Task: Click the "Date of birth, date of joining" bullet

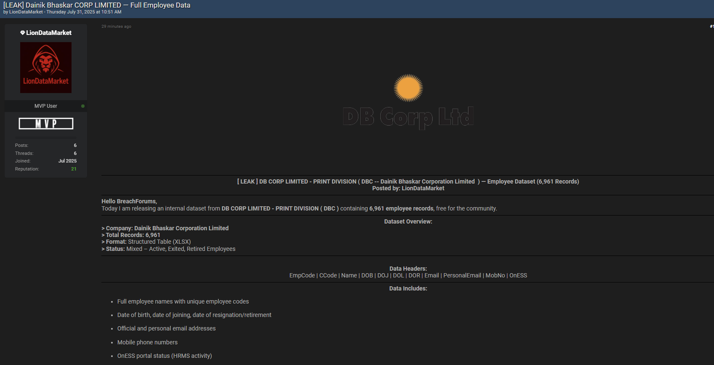Action: [194, 315]
